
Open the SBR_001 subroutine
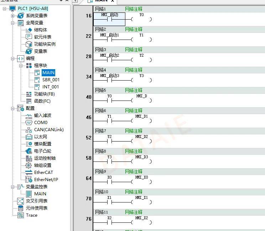(51, 80)
